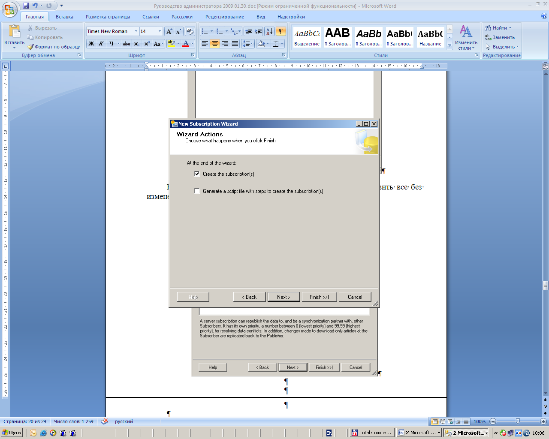Align text to the left

pyautogui.click(x=205, y=44)
